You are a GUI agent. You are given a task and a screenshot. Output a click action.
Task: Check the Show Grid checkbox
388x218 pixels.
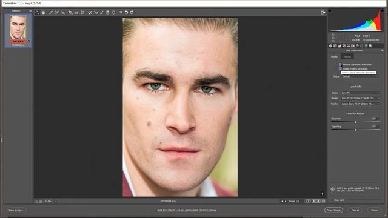tap(332, 200)
